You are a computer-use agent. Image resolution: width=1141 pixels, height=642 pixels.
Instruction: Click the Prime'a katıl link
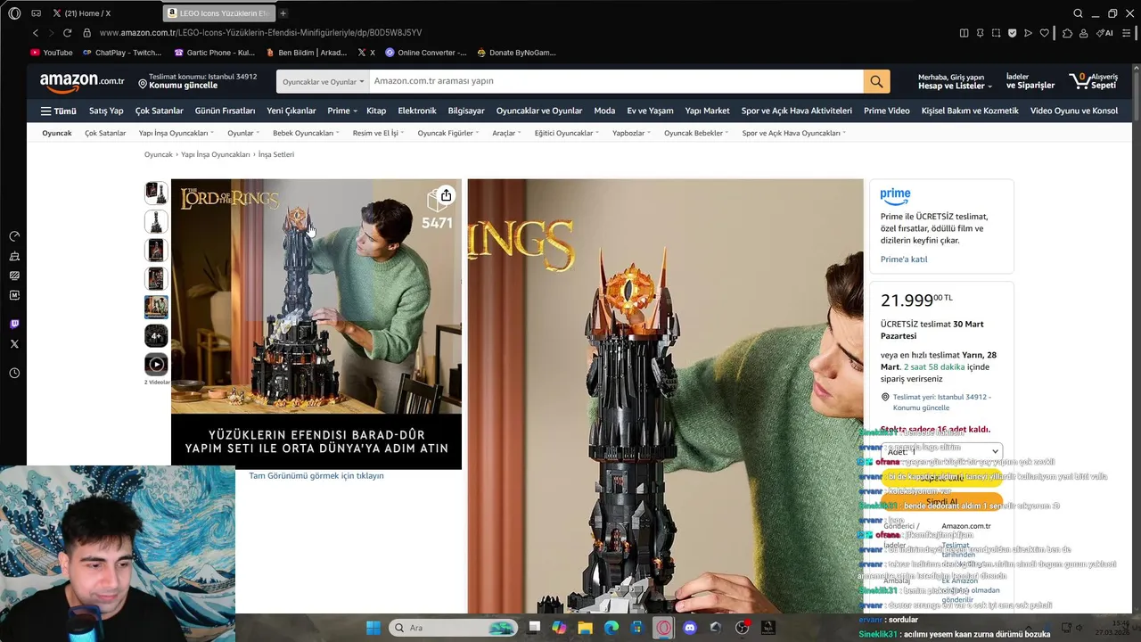pos(904,259)
